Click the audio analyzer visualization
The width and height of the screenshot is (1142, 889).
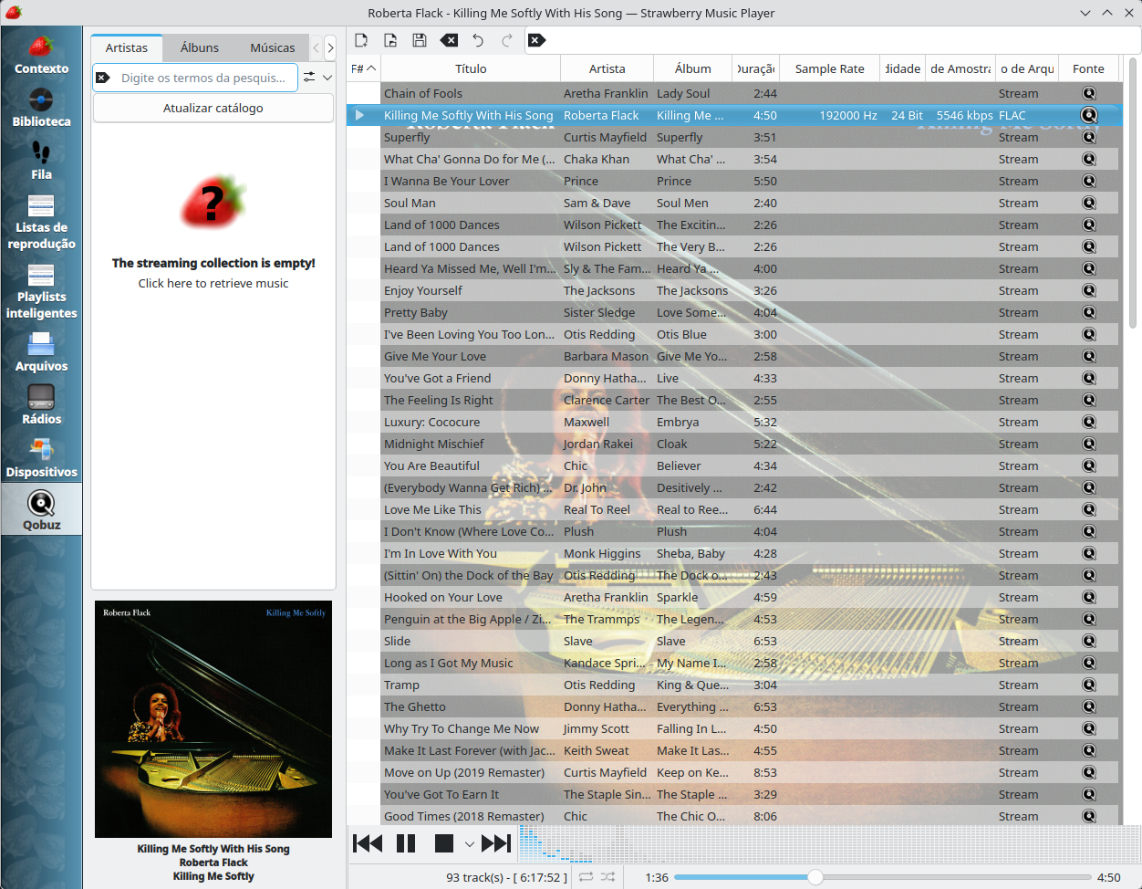[828, 843]
